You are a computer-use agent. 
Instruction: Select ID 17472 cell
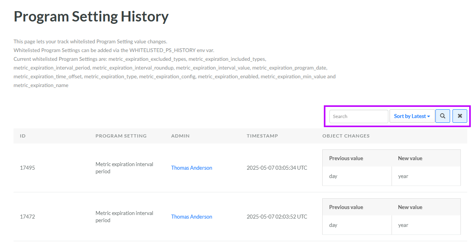27,217
